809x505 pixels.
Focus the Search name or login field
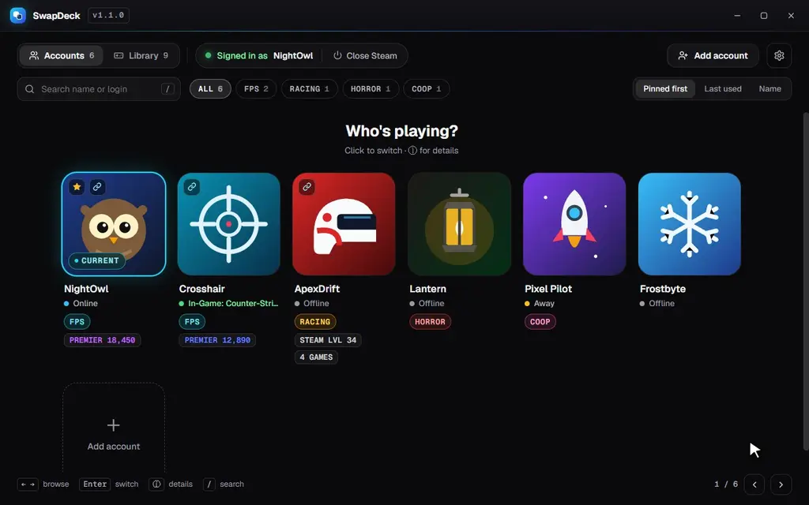click(x=99, y=89)
